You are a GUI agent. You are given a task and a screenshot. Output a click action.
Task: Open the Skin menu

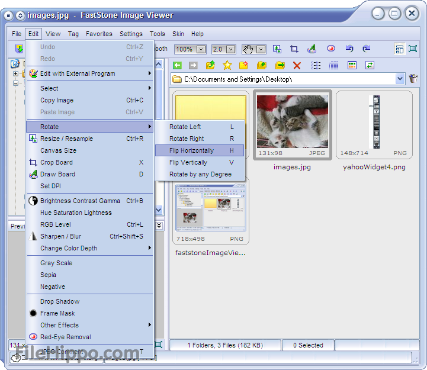[x=178, y=34]
